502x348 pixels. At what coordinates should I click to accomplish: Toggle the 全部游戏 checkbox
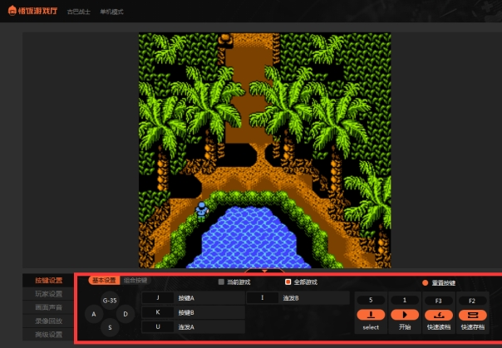288,282
